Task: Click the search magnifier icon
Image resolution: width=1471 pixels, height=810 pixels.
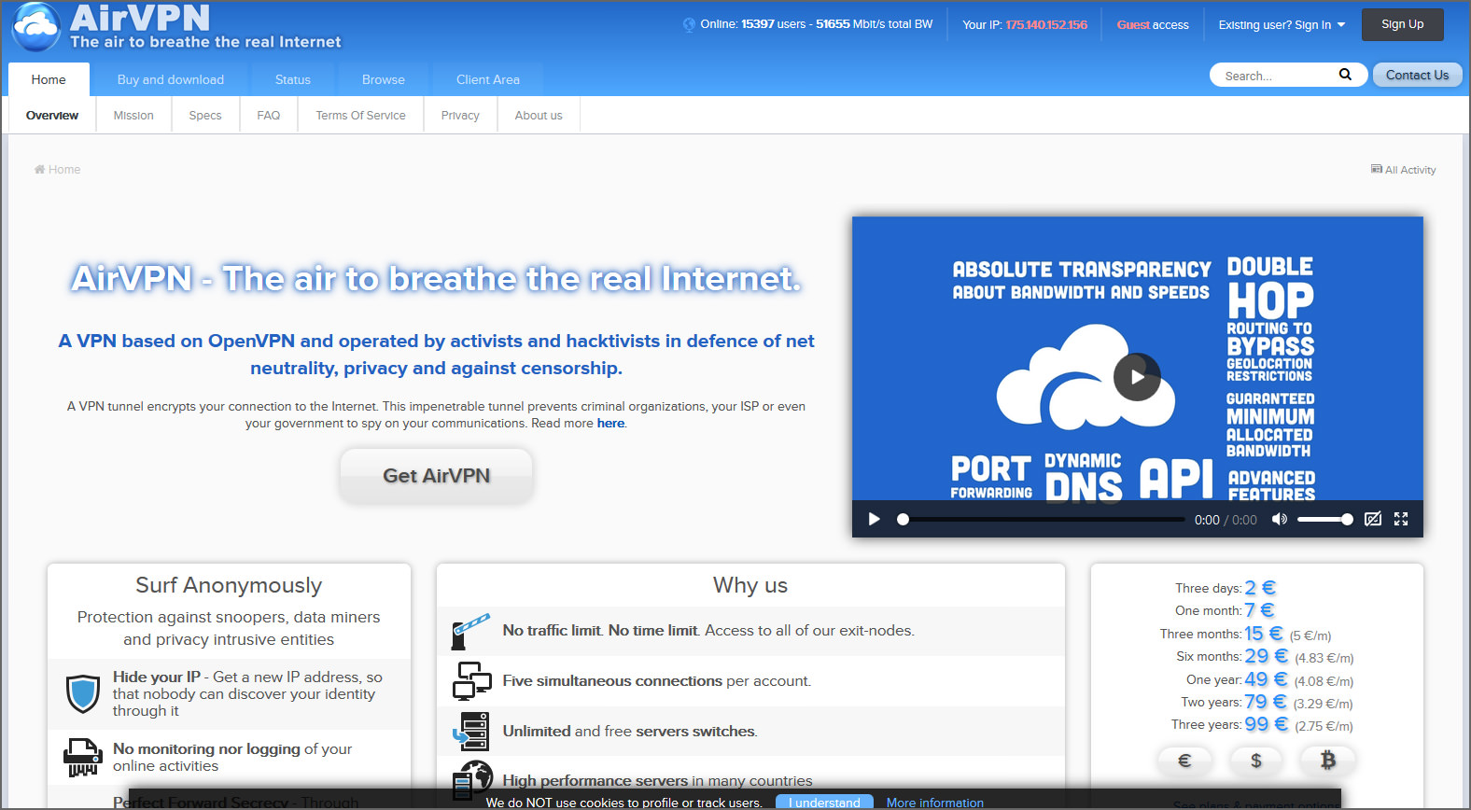Action: coord(1345,75)
